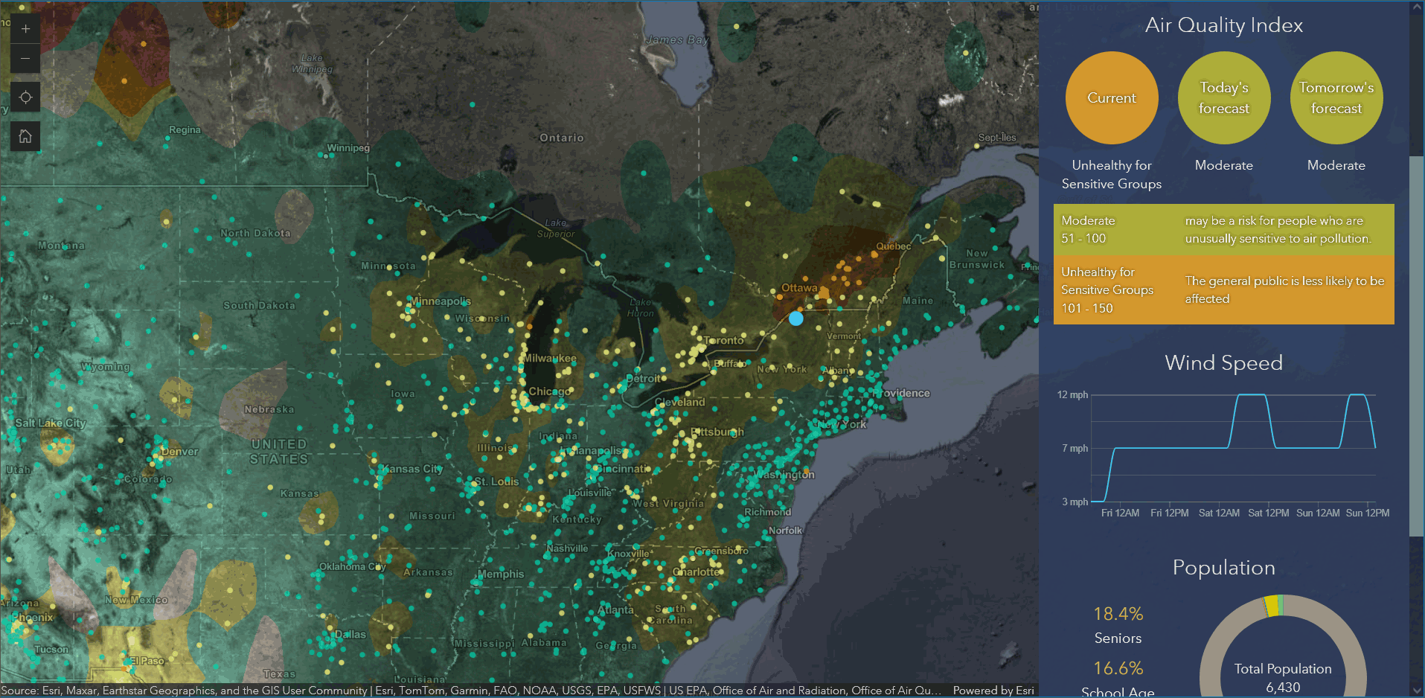Click the Winnipeg label on the map
The image size is (1425, 698).
348,148
